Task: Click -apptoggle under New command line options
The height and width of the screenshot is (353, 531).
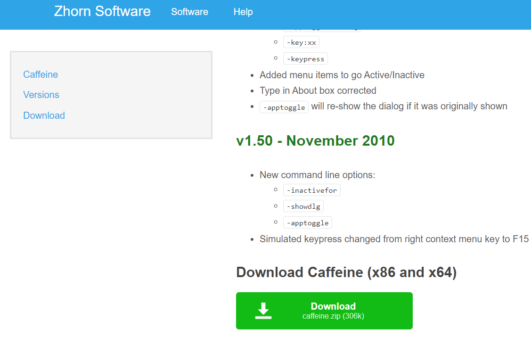Action: 308,222
